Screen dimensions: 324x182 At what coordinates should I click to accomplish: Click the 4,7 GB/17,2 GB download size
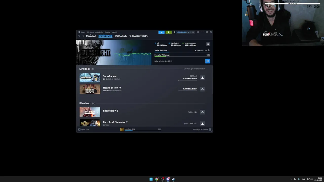pyautogui.click(x=201, y=50)
